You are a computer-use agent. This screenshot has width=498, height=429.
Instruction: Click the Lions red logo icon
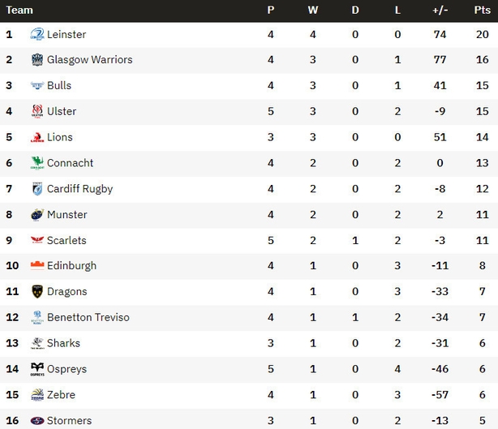37,137
